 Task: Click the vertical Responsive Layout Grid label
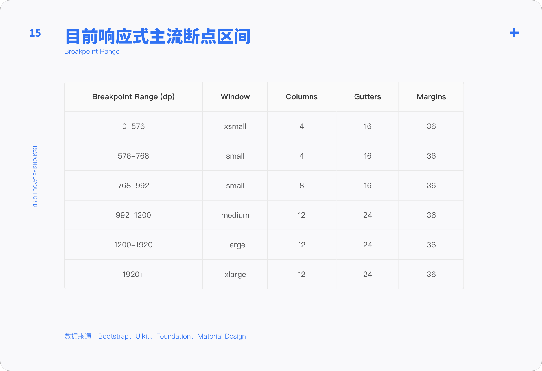35,176
